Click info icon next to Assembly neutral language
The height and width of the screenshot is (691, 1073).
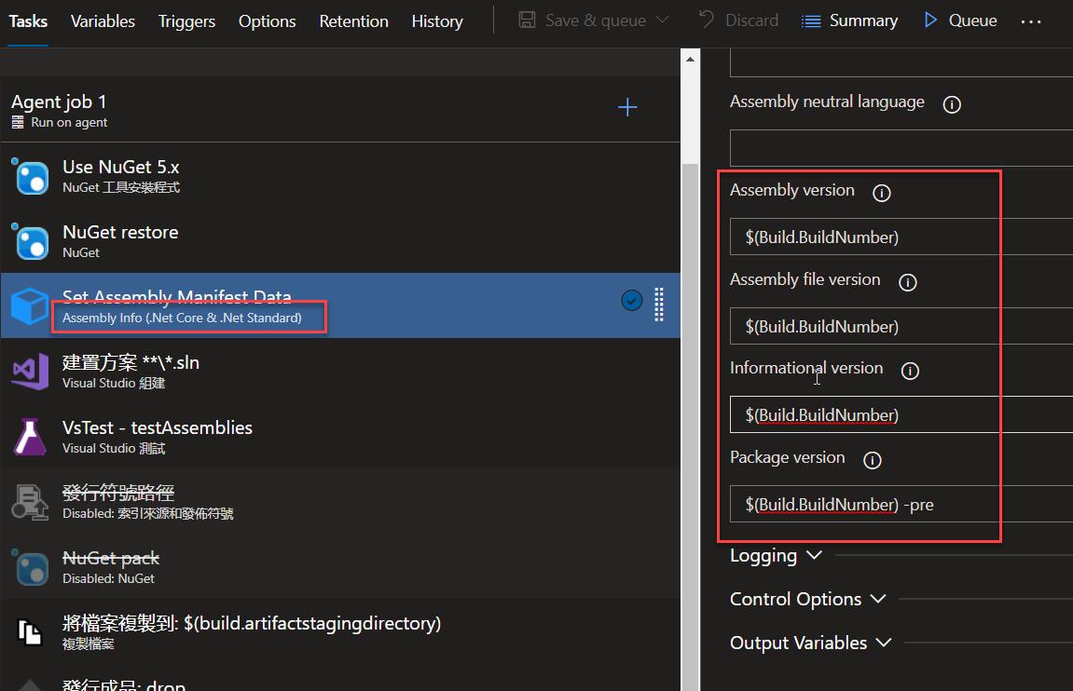[952, 105]
